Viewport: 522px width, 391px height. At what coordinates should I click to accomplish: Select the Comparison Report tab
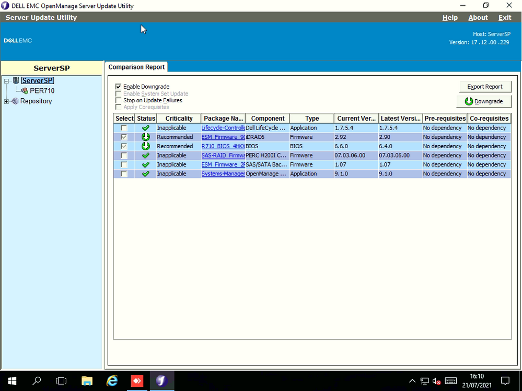pyautogui.click(x=136, y=67)
